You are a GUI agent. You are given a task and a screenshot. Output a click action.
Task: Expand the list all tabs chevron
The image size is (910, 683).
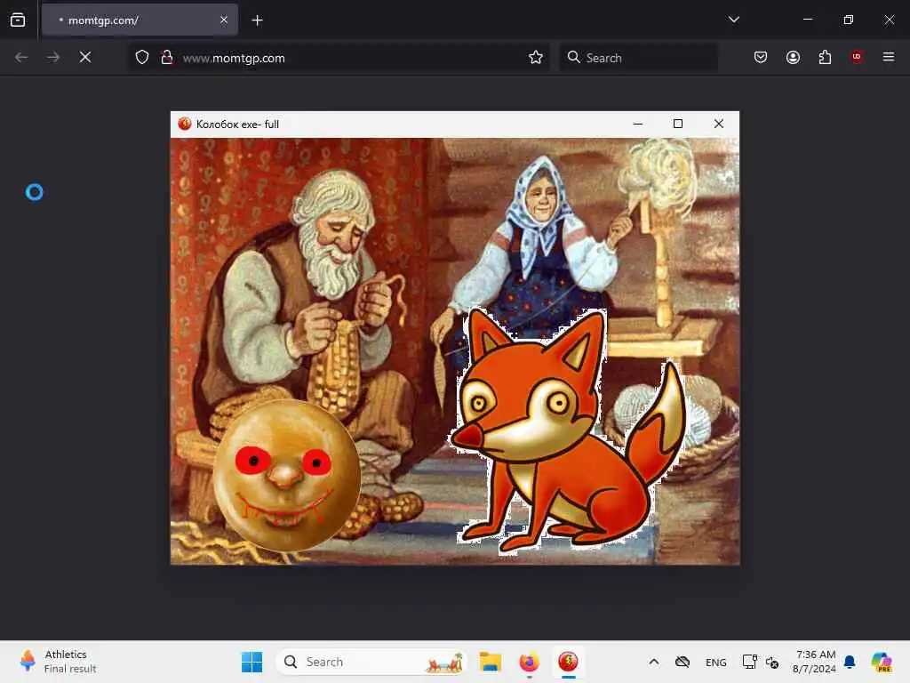[733, 20]
